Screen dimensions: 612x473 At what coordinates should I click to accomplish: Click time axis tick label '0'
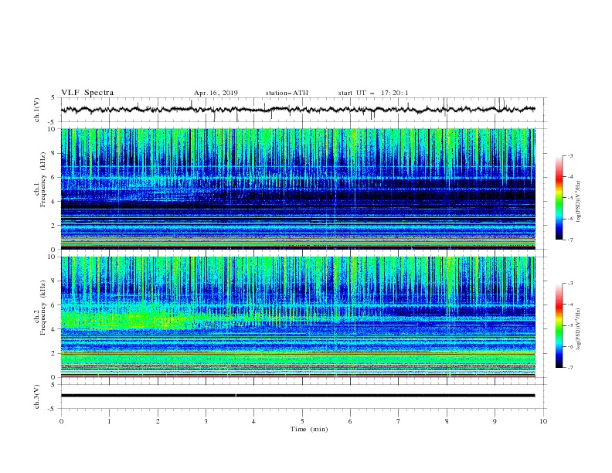point(61,421)
